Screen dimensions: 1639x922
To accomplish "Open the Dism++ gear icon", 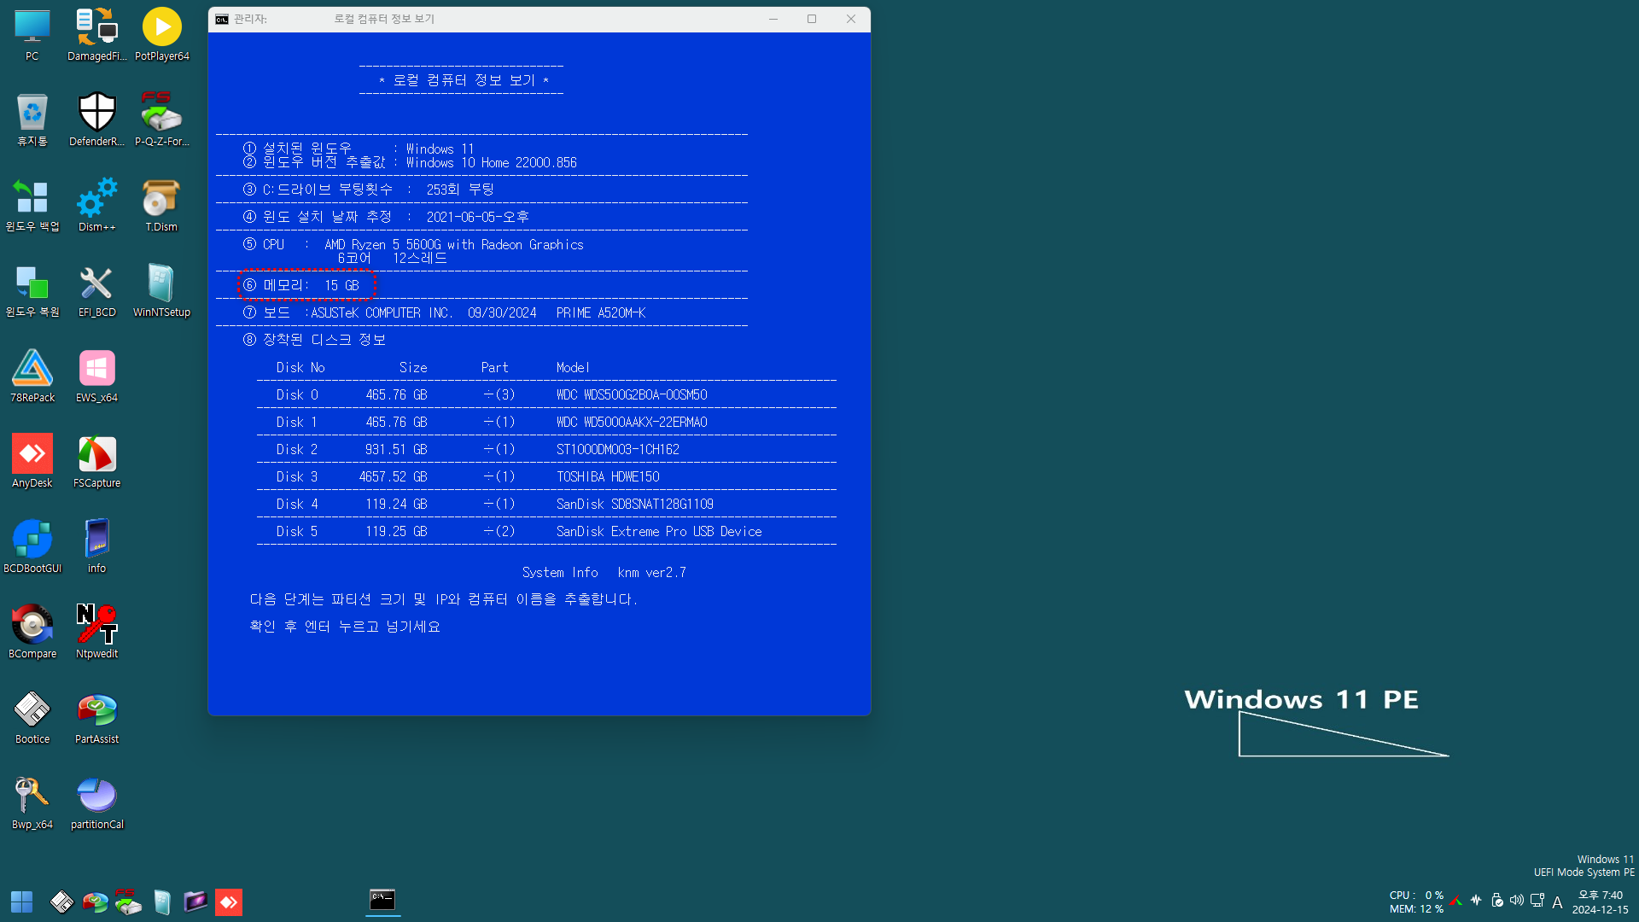I will pos(96,206).
